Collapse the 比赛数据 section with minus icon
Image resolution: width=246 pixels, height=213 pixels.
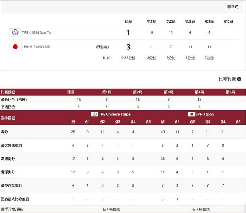tap(239, 79)
